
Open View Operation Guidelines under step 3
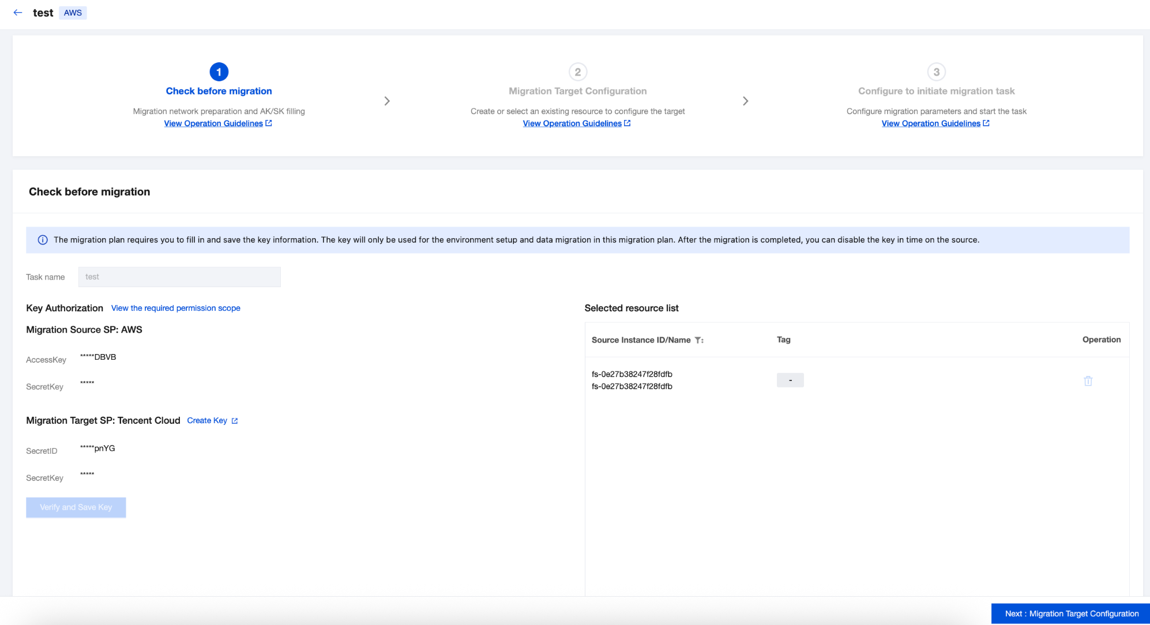point(931,123)
